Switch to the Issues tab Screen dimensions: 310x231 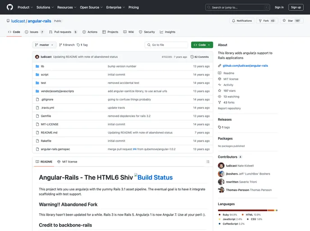tap(34, 32)
